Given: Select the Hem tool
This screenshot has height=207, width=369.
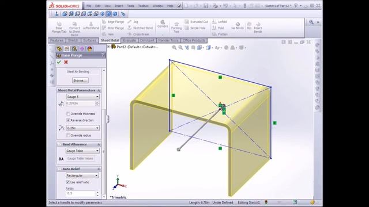Looking at the screenshot, I should [108, 34].
